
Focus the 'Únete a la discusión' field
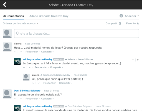[x=77, y=34]
